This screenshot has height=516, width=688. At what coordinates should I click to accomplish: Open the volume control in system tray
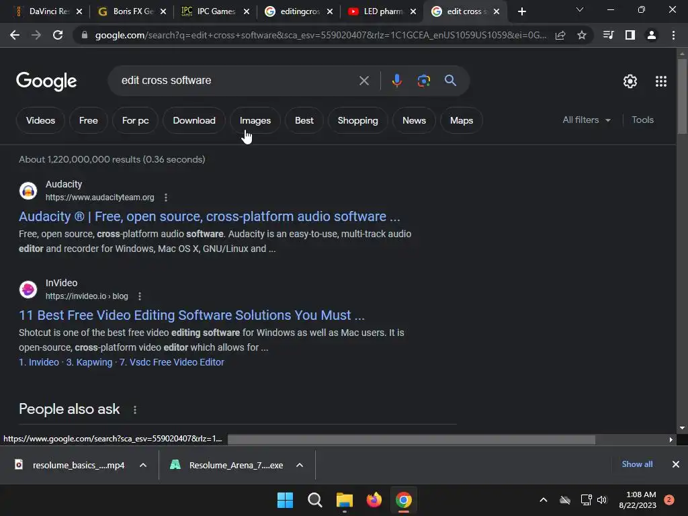pyautogui.click(x=602, y=500)
